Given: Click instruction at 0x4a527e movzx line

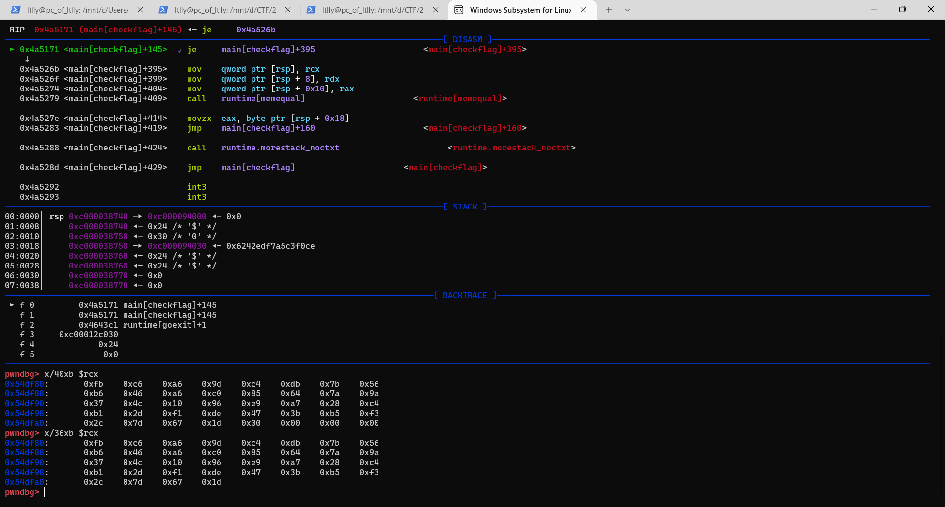Looking at the screenshot, I should tap(185, 118).
